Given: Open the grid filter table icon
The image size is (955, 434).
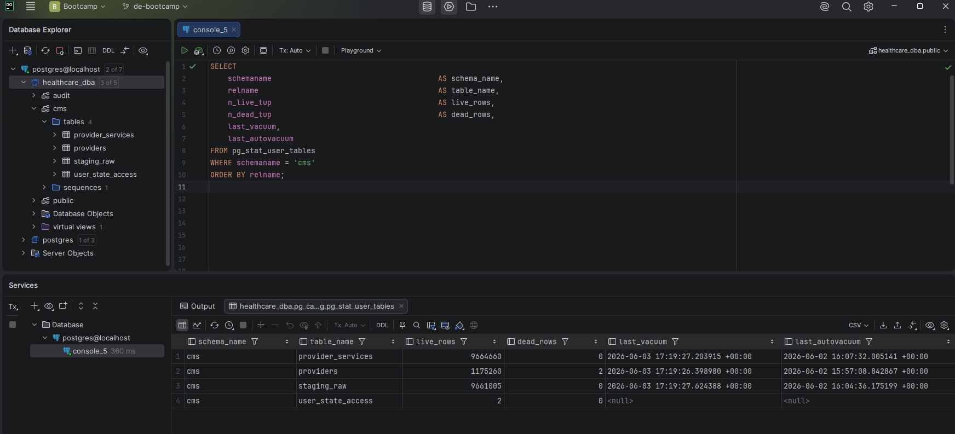Looking at the screenshot, I should click(431, 325).
